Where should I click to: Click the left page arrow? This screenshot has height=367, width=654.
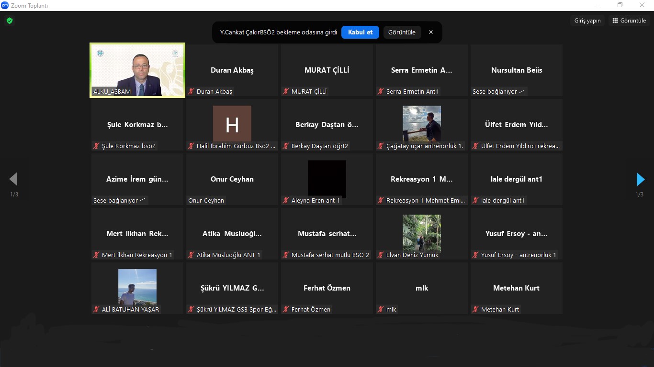13,179
